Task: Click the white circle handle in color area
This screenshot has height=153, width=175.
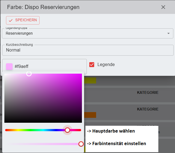Action: 29,74
